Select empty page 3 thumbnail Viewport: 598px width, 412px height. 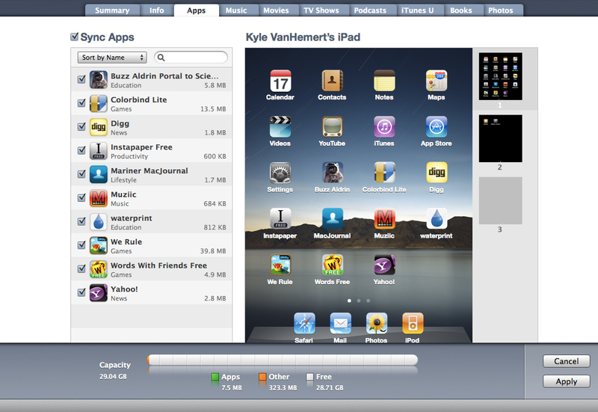(500, 200)
